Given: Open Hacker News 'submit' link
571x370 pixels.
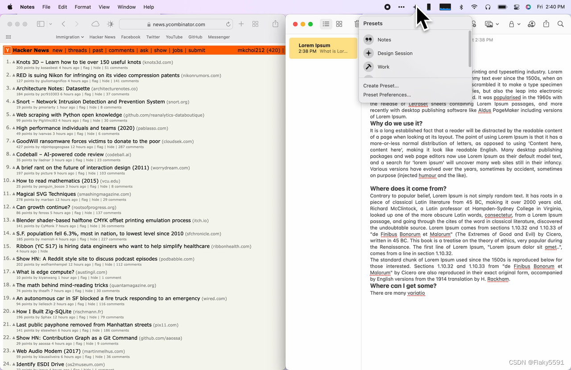Looking at the screenshot, I should pos(197,50).
